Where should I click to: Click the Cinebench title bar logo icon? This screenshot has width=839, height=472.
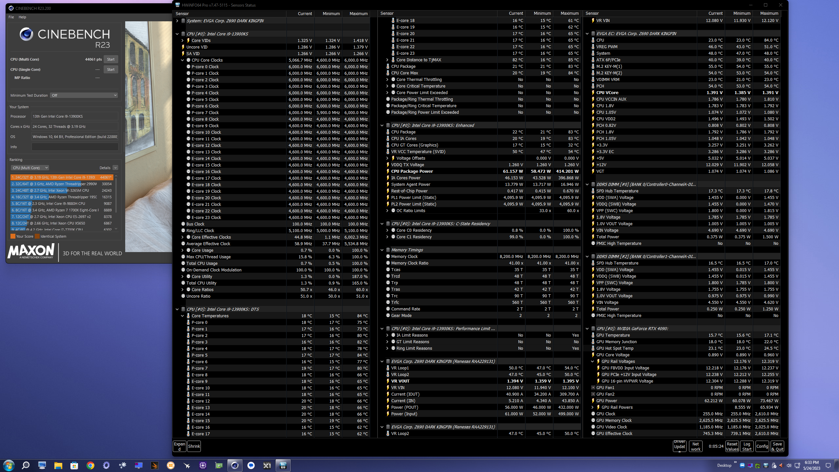(11, 8)
